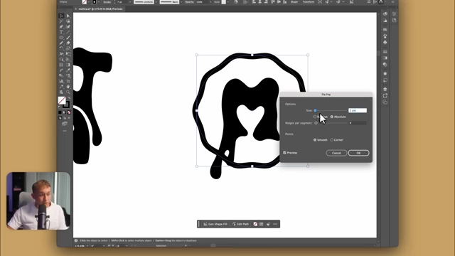This screenshot has height=256, width=455.
Task: Click the document tab for the open file
Action: coord(100,9)
